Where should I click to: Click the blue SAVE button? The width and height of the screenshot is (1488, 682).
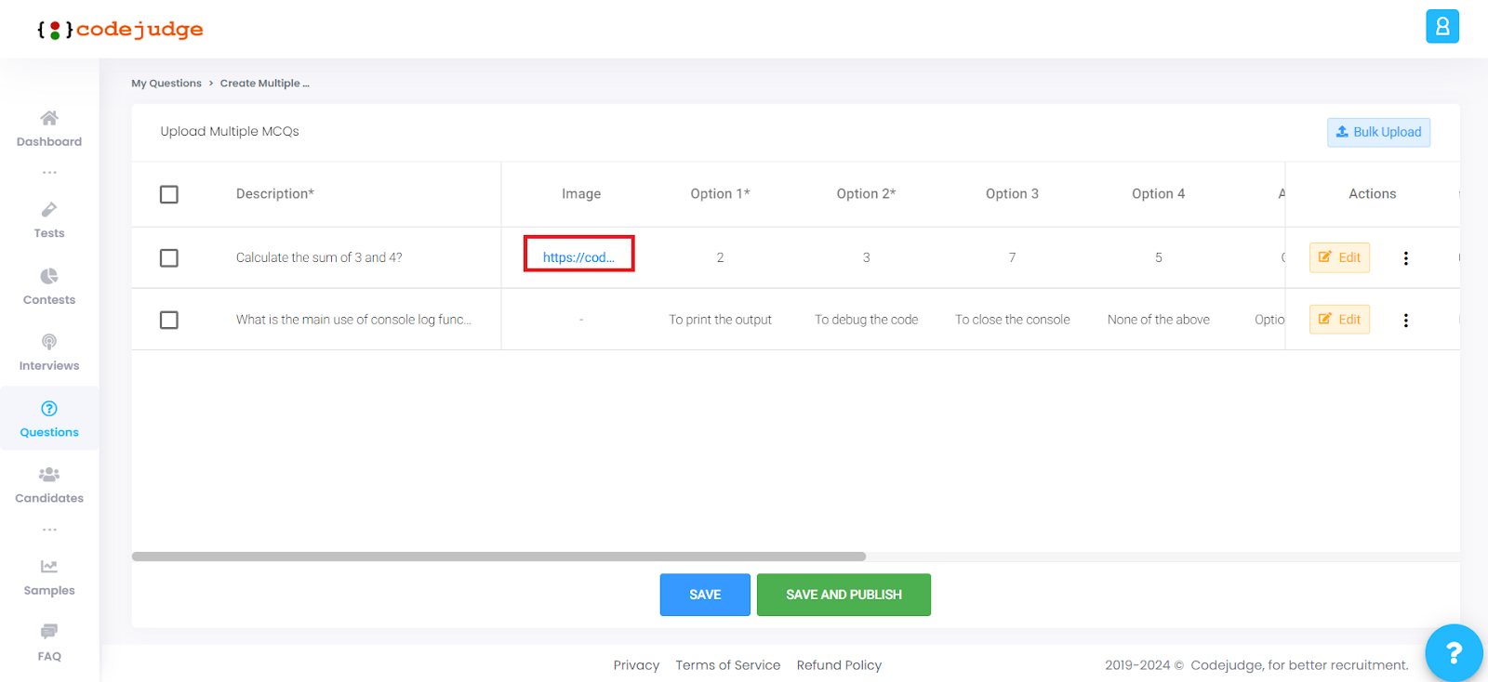click(705, 595)
